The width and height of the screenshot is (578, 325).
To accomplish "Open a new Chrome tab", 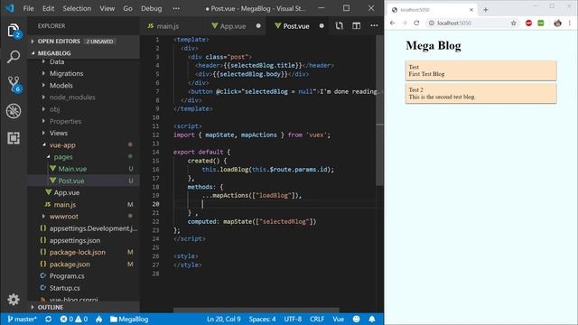I will click(486, 10).
